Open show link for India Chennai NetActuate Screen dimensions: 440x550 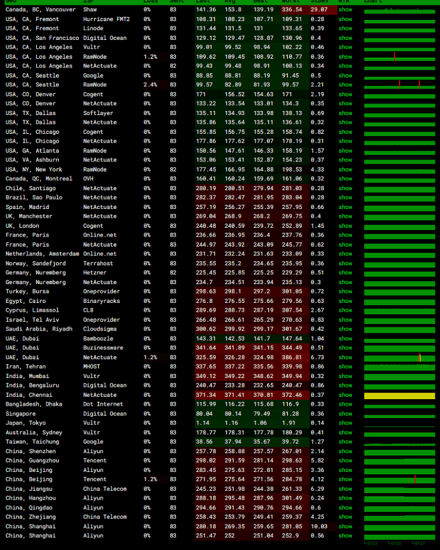coord(346,394)
